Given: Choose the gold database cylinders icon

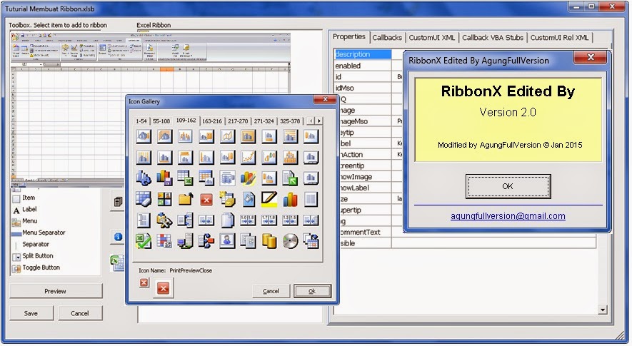Looking at the screenshot, I should tap(269, 241).
